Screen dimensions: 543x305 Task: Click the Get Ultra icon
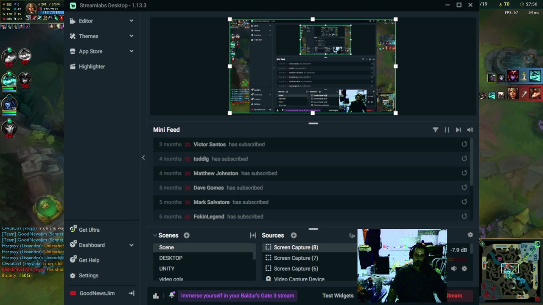73,229
